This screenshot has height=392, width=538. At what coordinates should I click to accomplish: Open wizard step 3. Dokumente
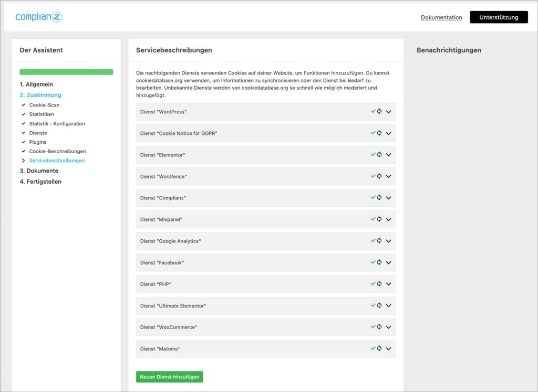39,171
